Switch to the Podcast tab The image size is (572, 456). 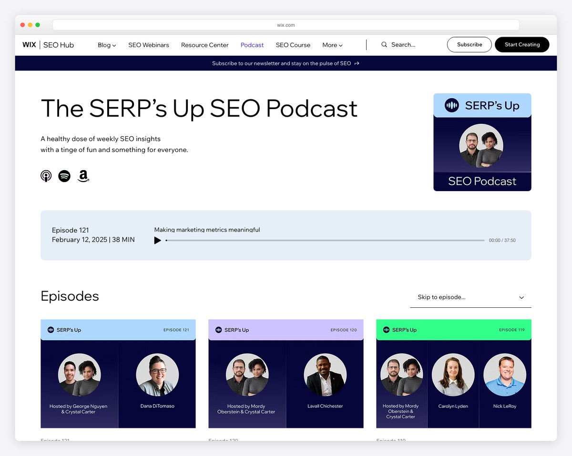(x=252, y=45)
